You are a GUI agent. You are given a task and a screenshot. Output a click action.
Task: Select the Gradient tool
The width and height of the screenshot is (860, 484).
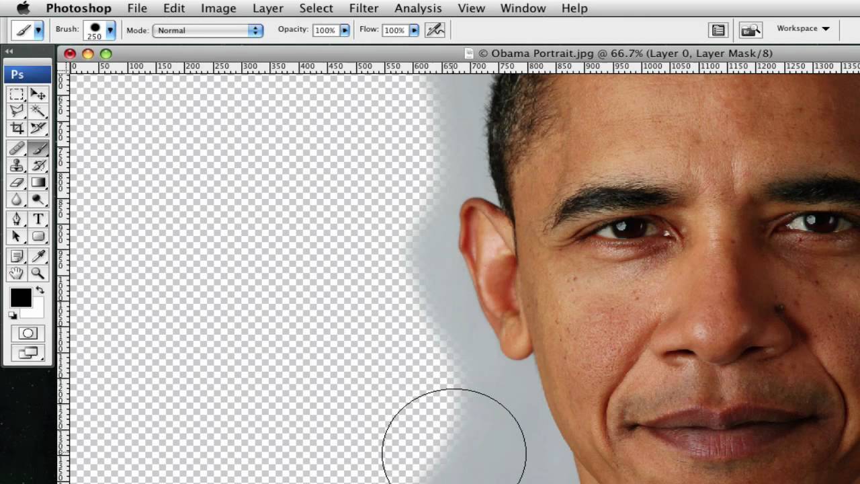coord(38,182)
